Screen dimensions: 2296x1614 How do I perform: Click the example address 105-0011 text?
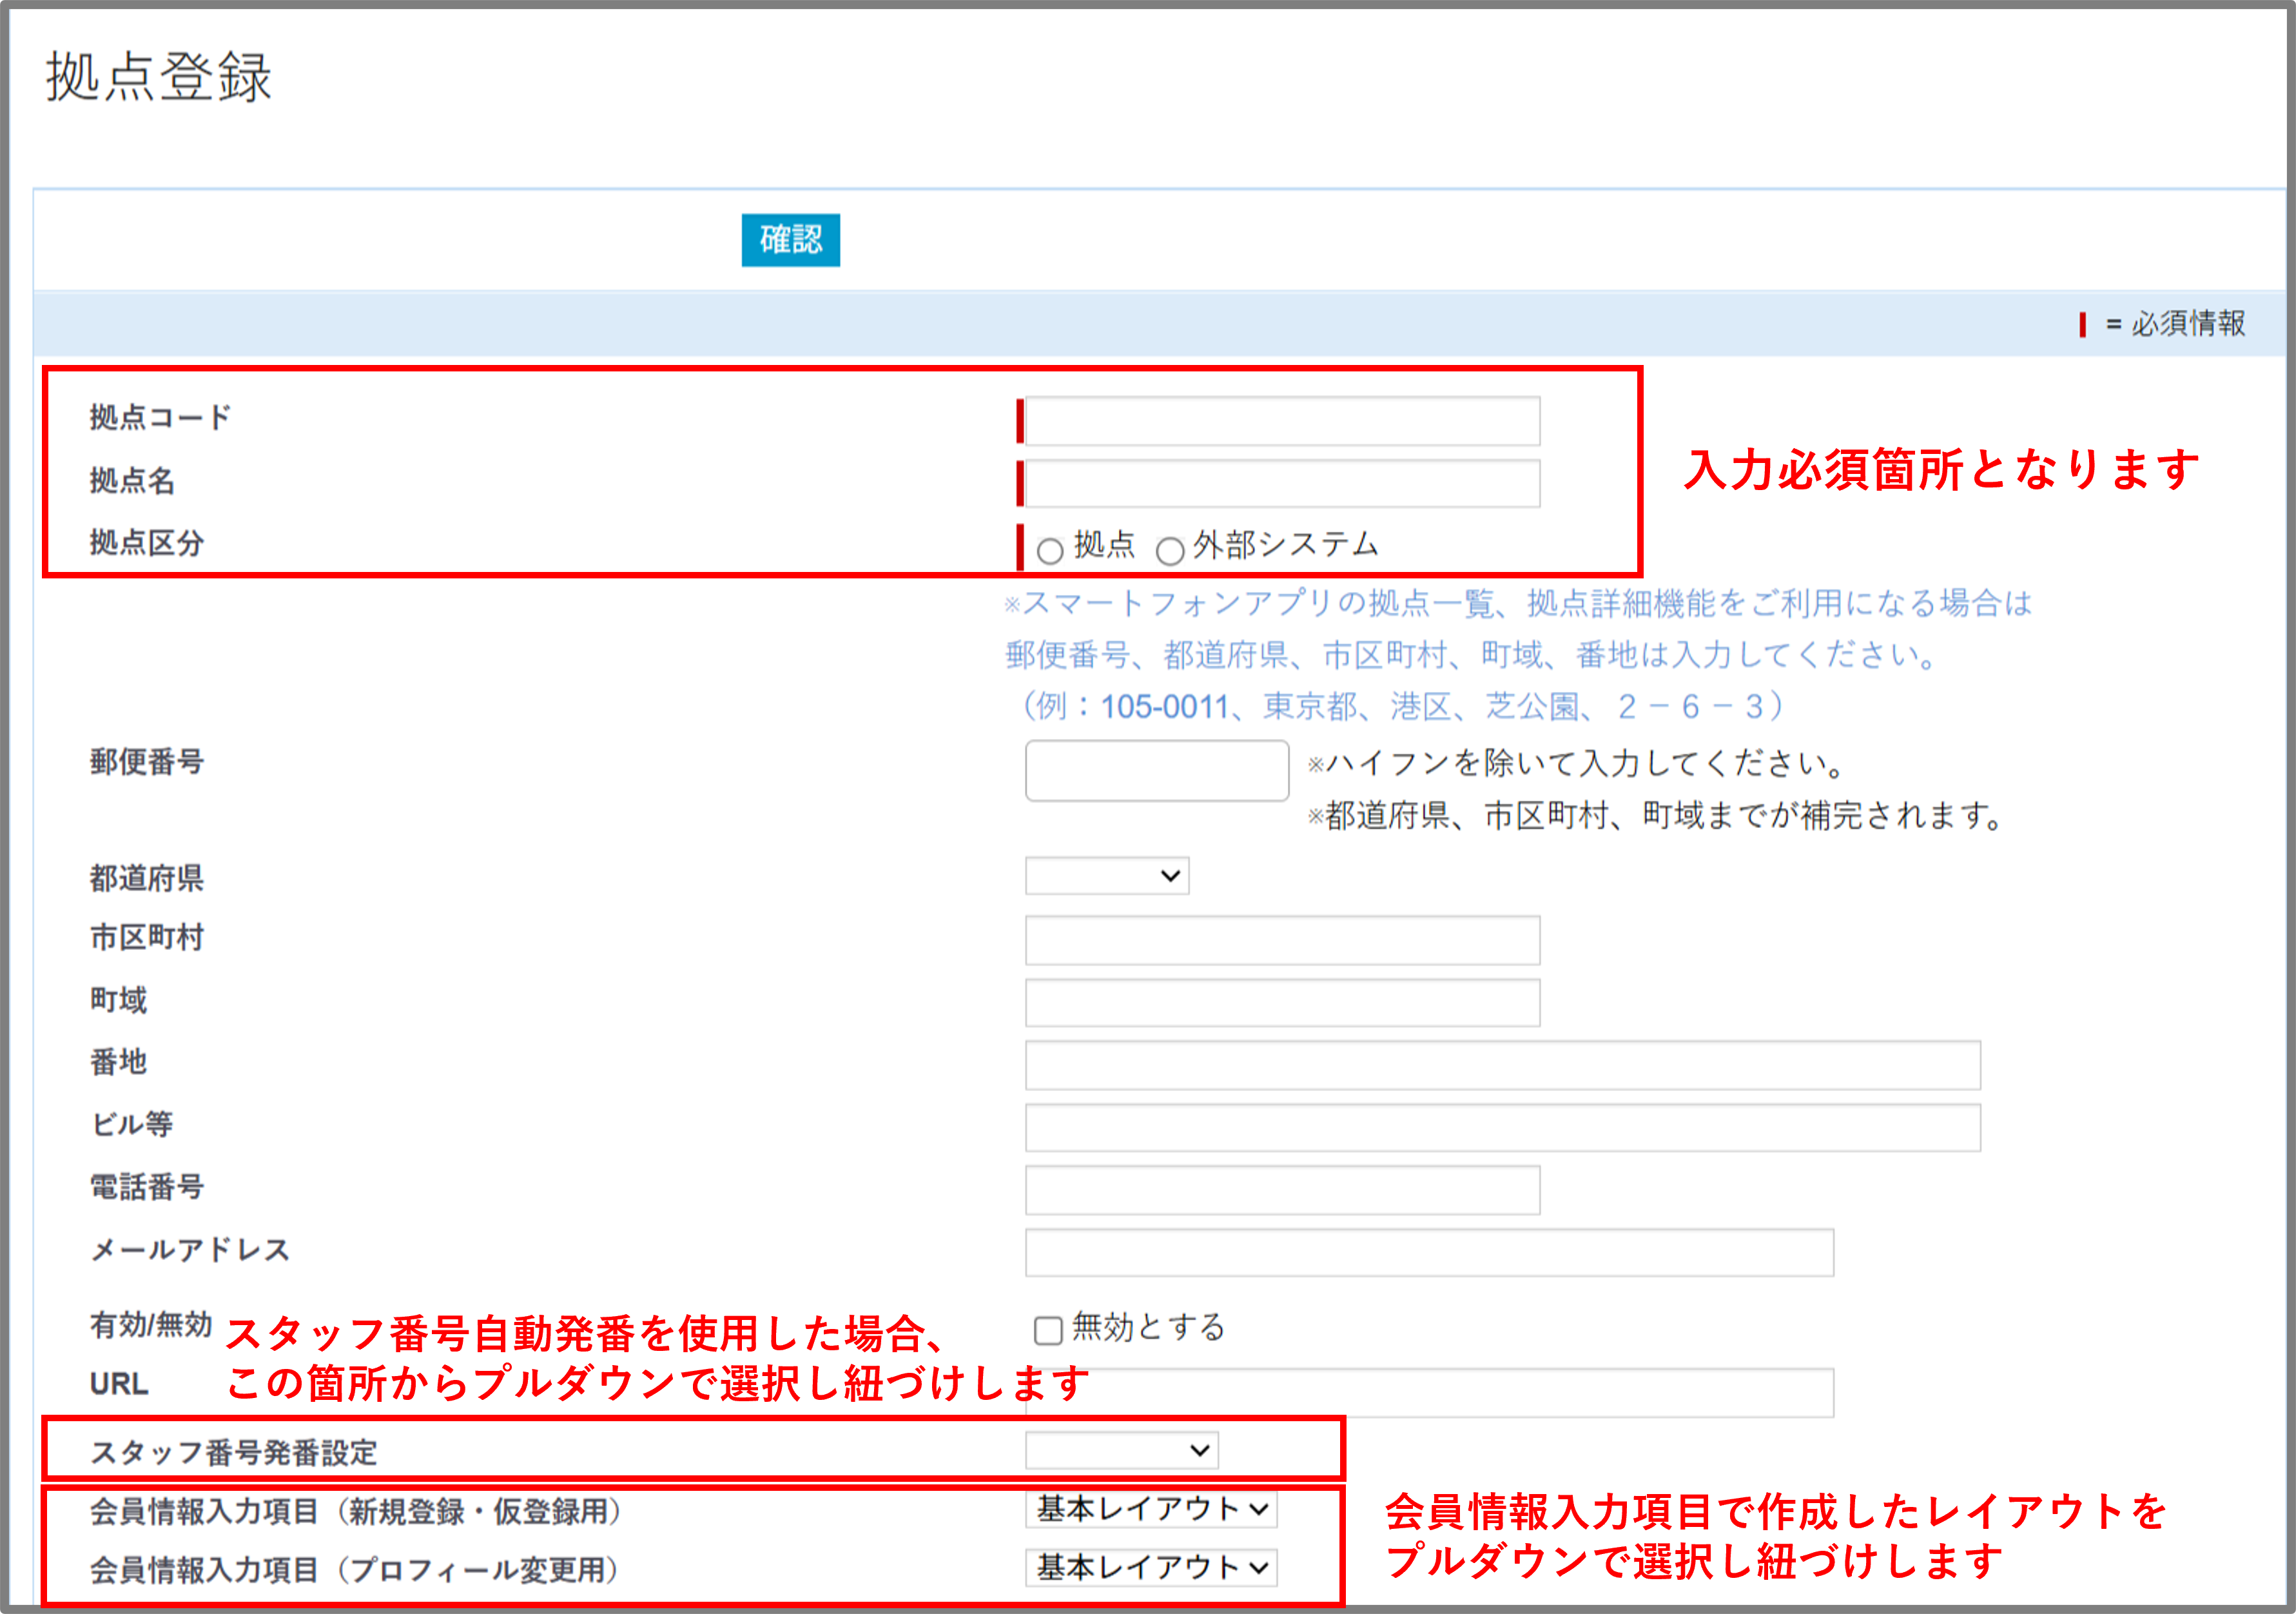tap(1164, 707)
